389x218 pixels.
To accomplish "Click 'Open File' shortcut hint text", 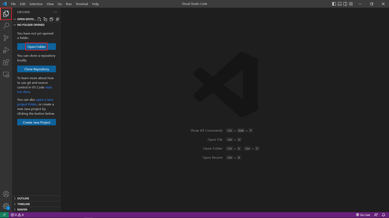I will tap(215, 140).
